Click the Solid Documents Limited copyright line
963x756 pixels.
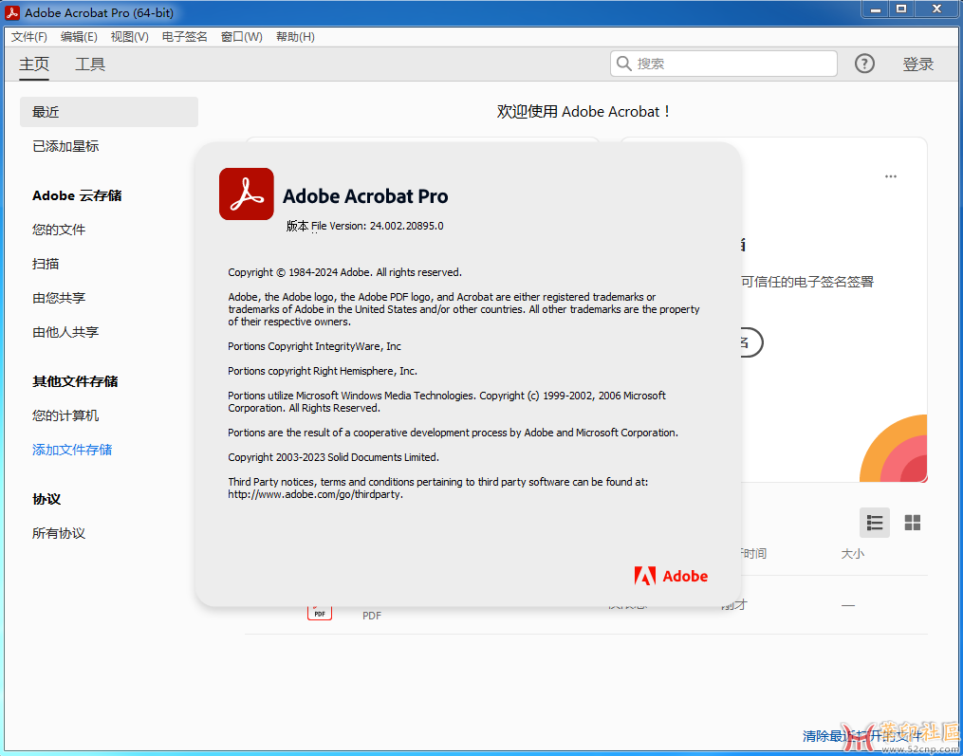[333, 457]
